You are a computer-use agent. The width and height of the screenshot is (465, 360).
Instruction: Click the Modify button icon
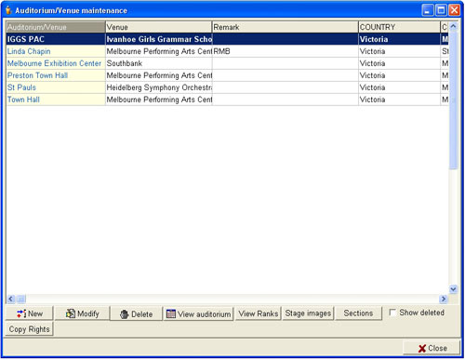pyautogui.click(x=71, y=313)
